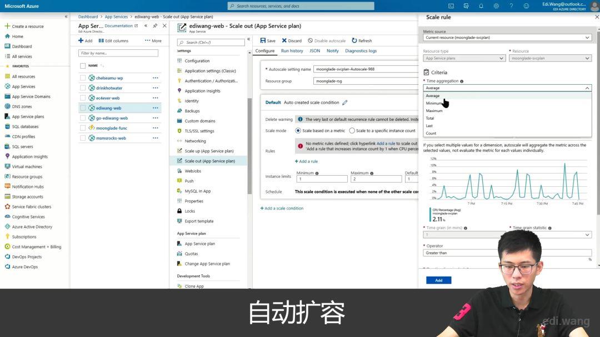Check the moonglade-func row checkbox
Viewport: 600px width, 337px height.
click(83, 128)
